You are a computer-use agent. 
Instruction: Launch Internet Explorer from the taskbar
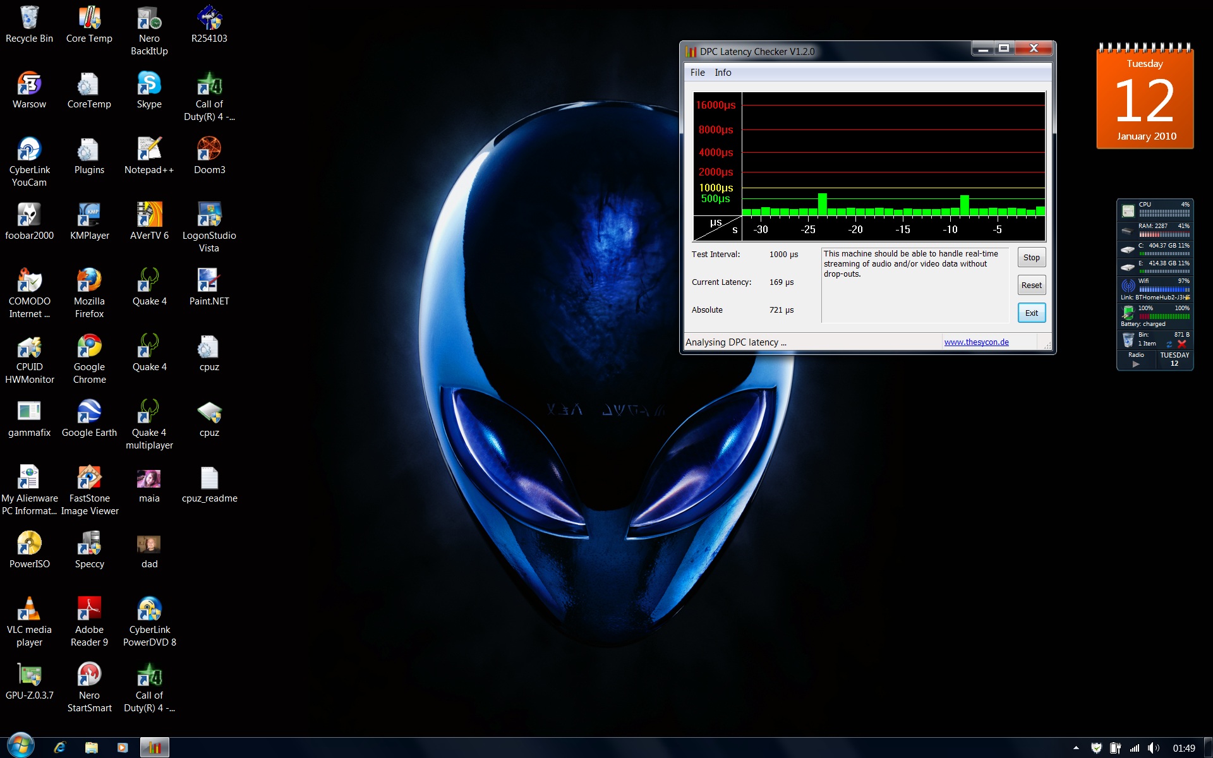click(x=60, y=748)
